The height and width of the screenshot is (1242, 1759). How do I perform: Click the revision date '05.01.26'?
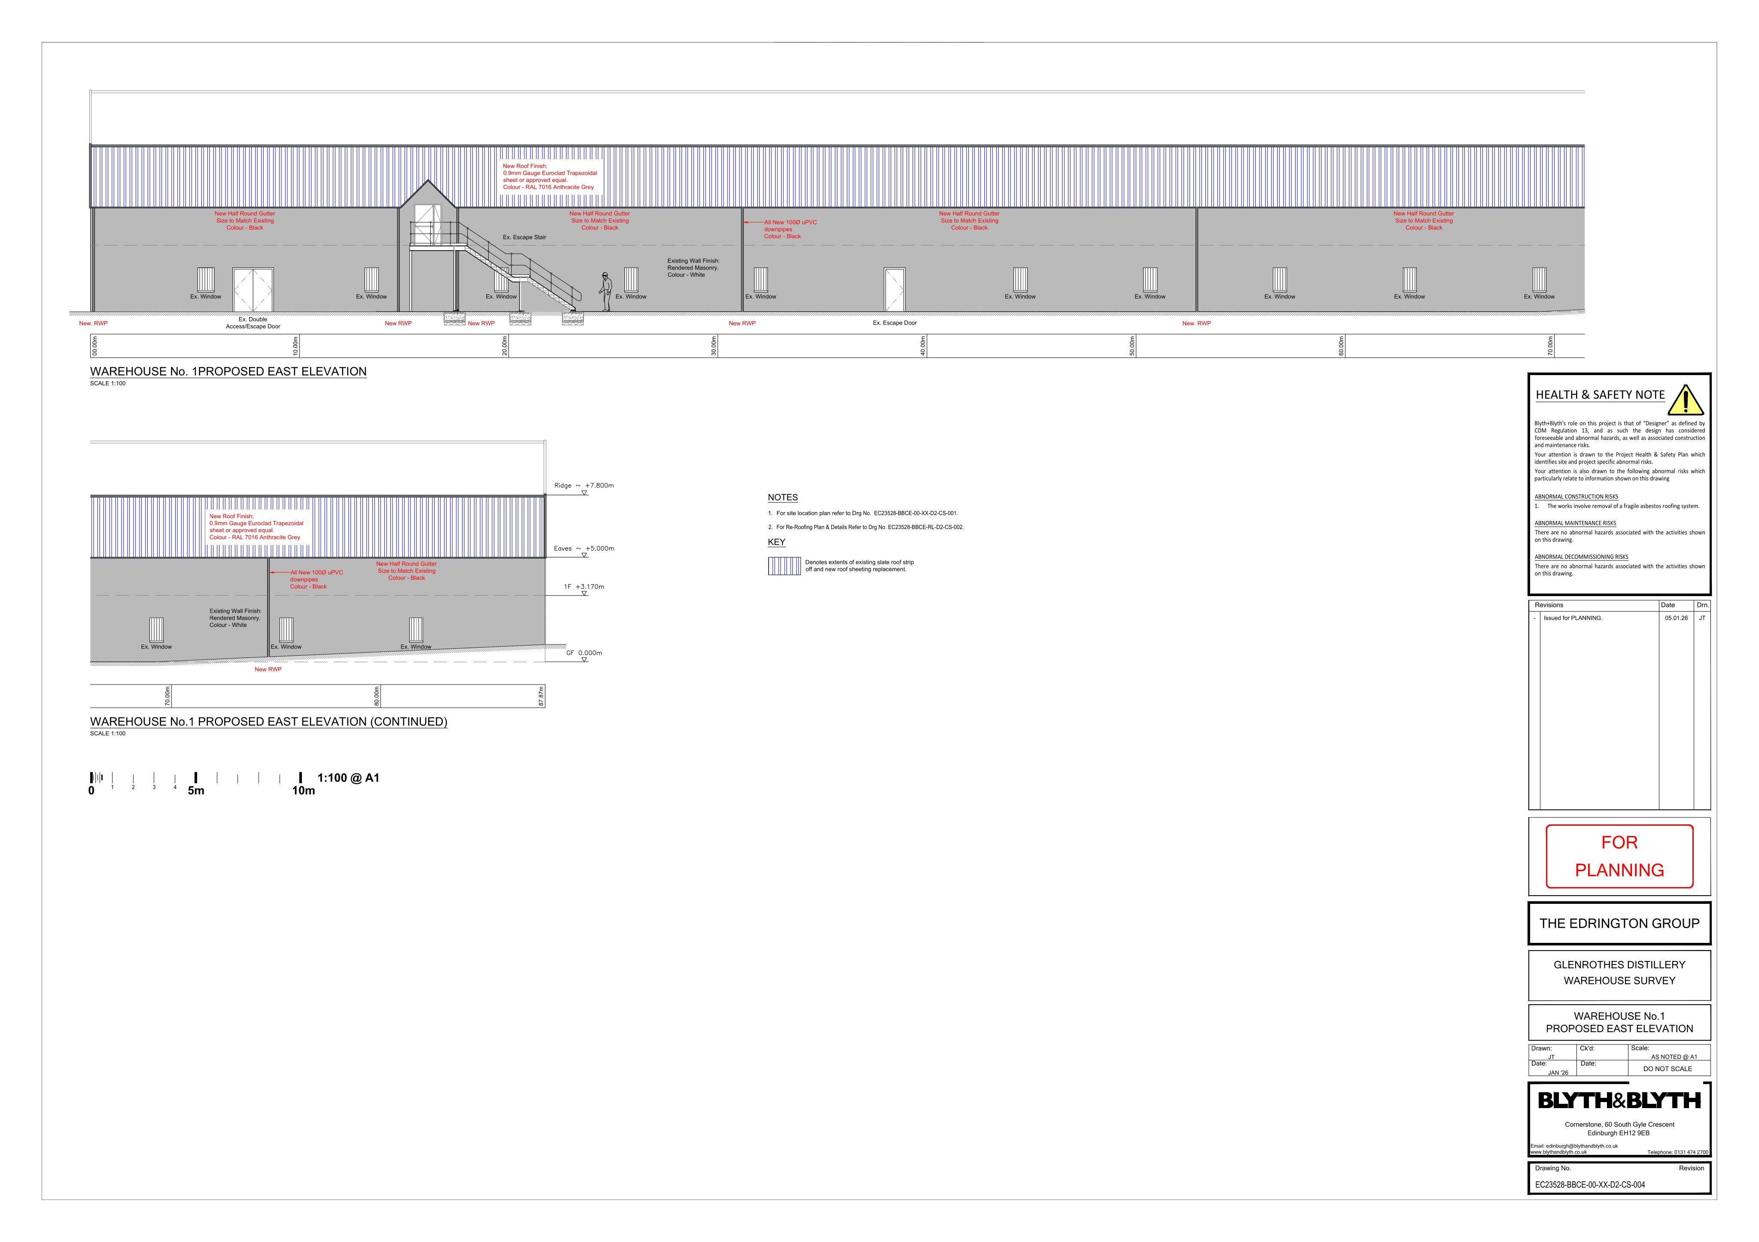[x=1676, y=618]
